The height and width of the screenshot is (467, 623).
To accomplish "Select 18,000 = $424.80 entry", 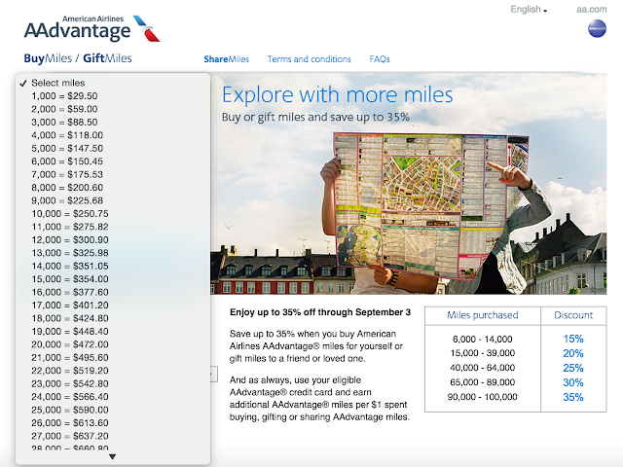I will pos(113,318).
